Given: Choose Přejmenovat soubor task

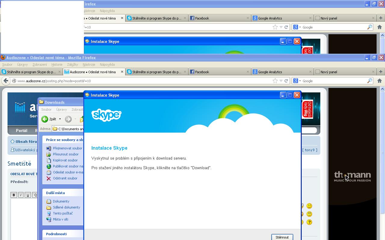Looking at the screenshot, I should [67, 148].
